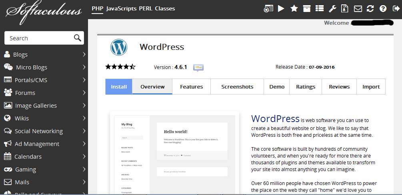
Task: Open the zipped file backups icon
Action: (345, 8)
